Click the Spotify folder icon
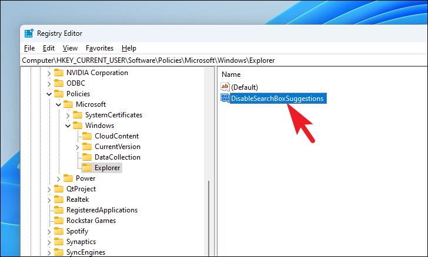Viewport: 428px width, 257px height. coord(59,231)
